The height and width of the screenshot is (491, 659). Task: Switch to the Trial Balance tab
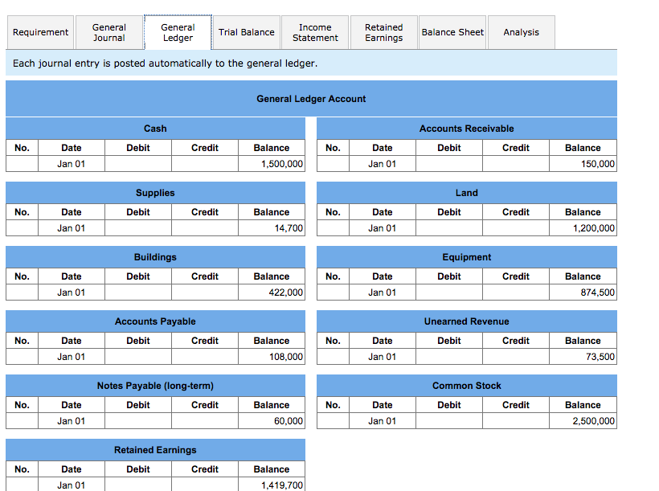(246, 32)
